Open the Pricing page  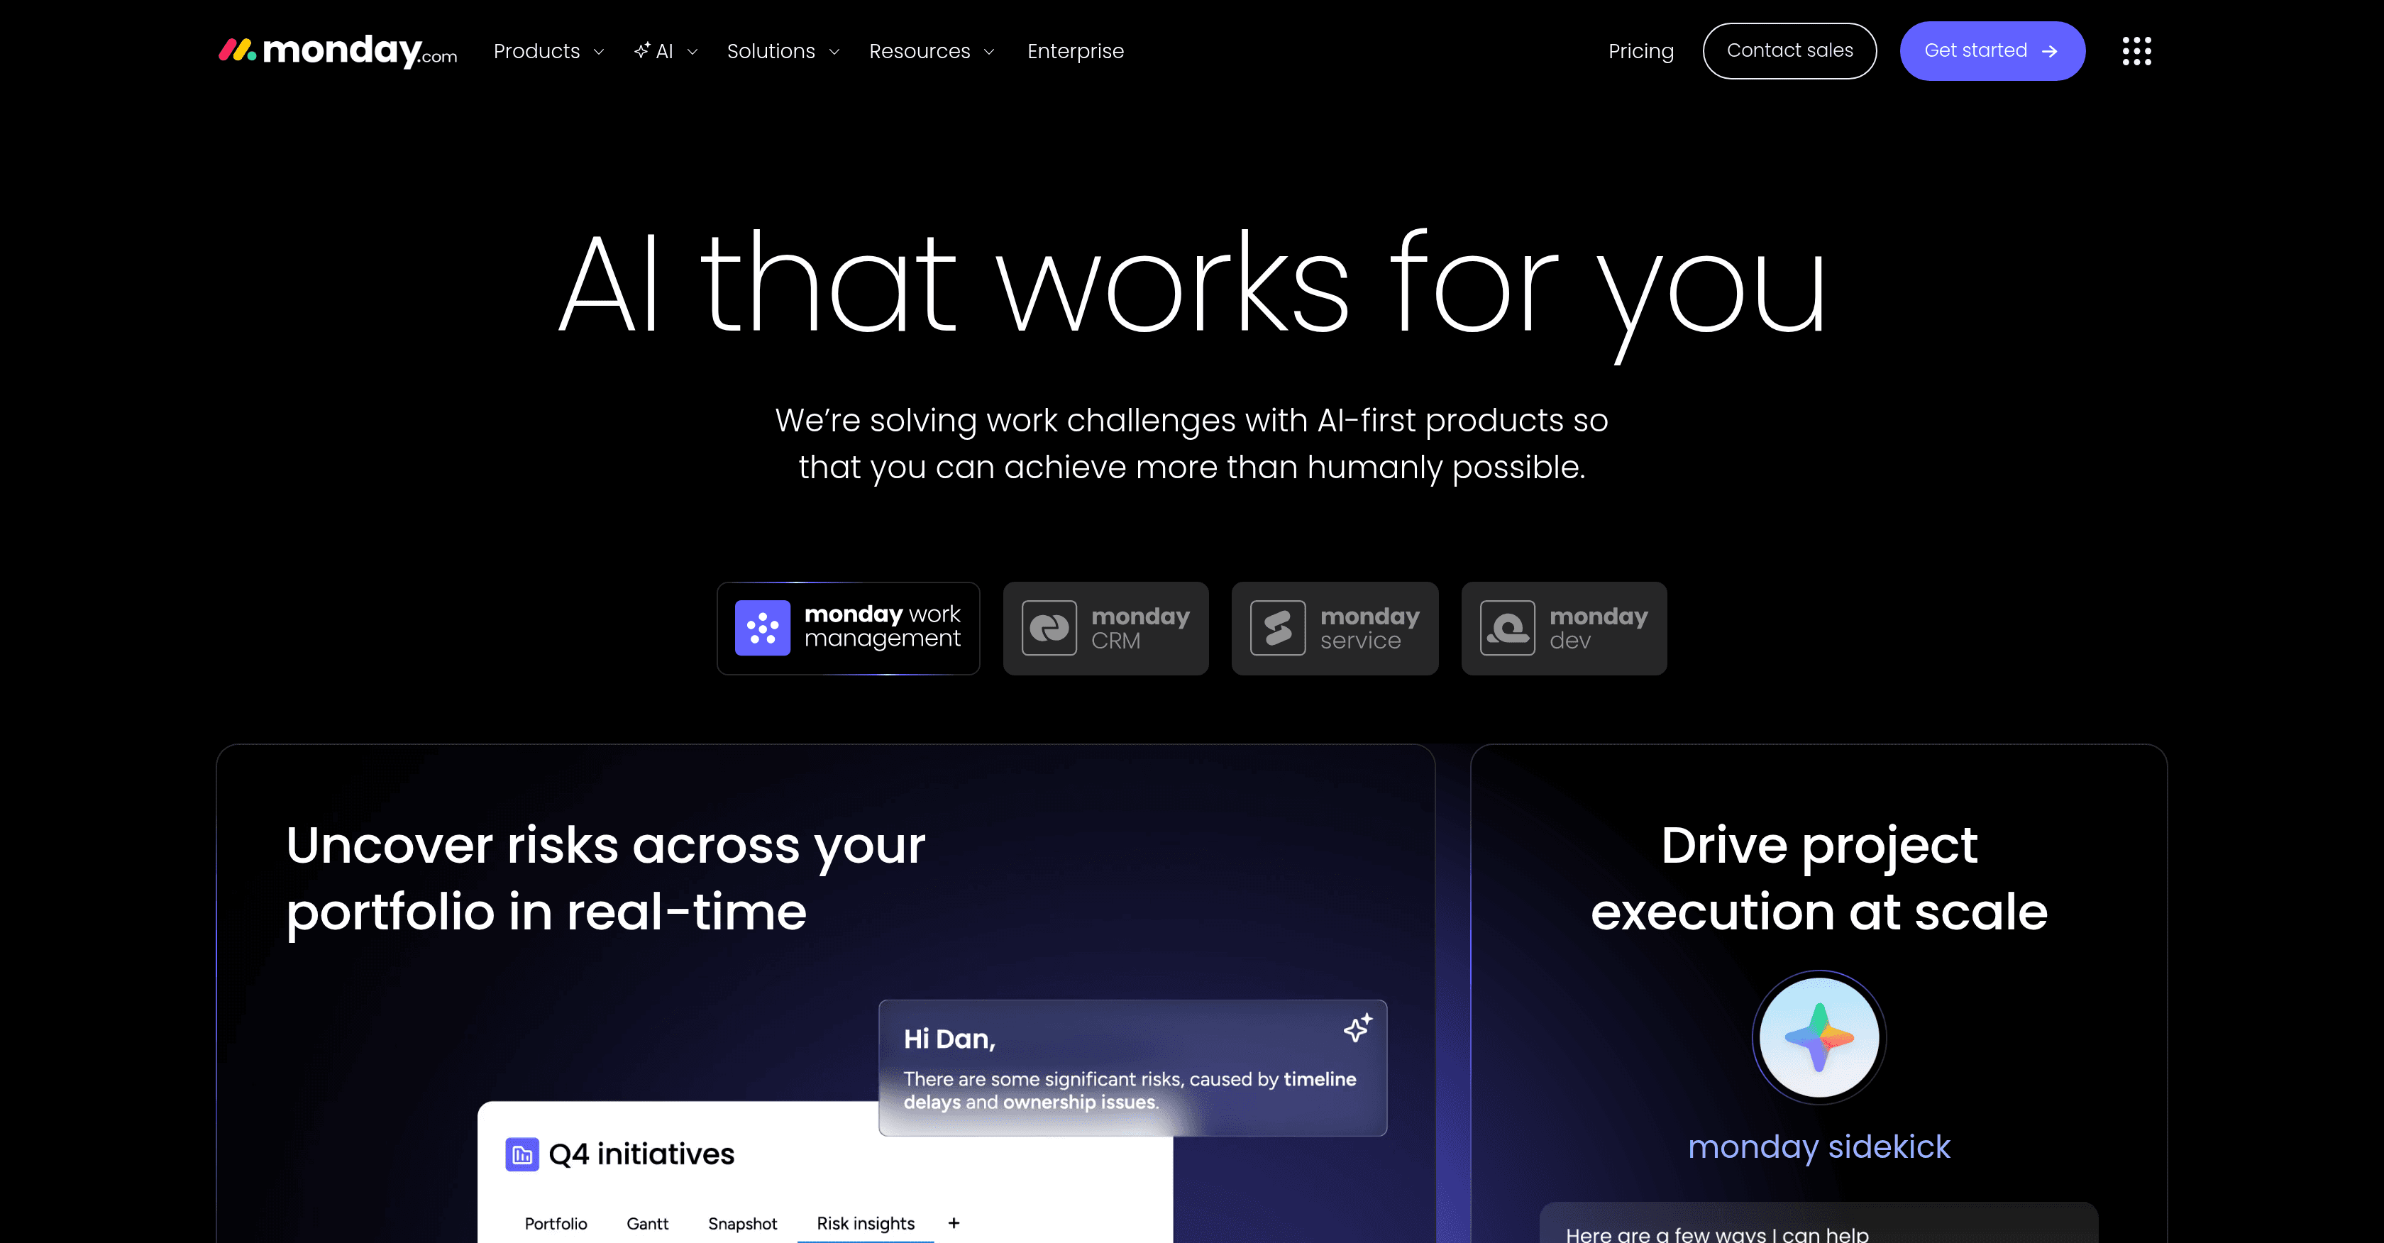[1641, 51]
